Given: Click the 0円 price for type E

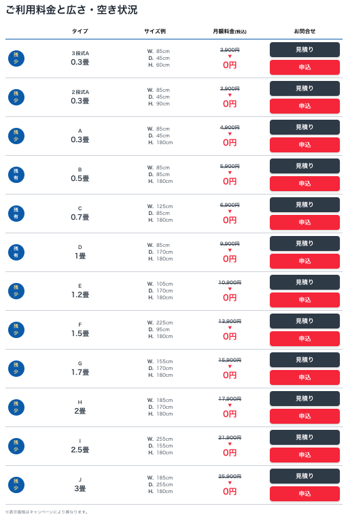Looking at the screenshot, I should pos(230,298).
